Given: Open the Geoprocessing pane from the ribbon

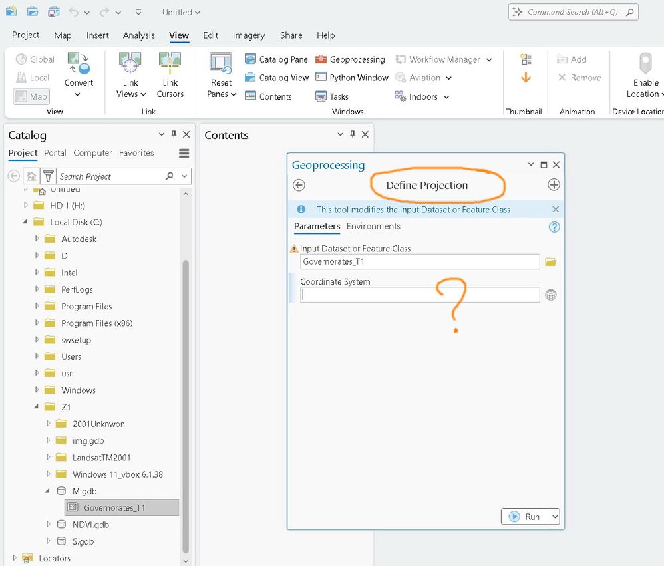Looking at the screenshot, I should point(350,59).
